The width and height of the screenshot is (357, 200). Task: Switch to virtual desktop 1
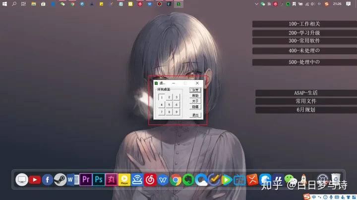[x=162, y=97]
